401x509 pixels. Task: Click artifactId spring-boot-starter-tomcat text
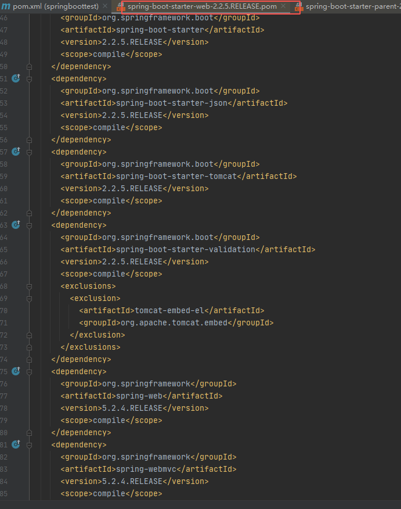click(176, 176)
